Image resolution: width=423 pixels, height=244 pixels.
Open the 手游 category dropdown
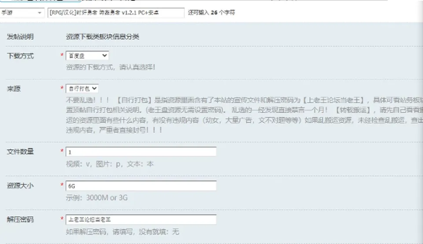pos(22,13)
